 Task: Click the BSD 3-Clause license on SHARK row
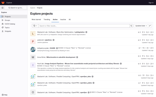[x=75, y=48]
